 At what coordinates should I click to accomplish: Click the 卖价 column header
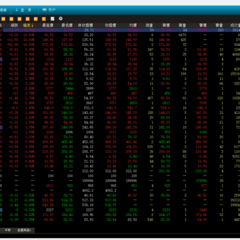(x=203, y=25)
